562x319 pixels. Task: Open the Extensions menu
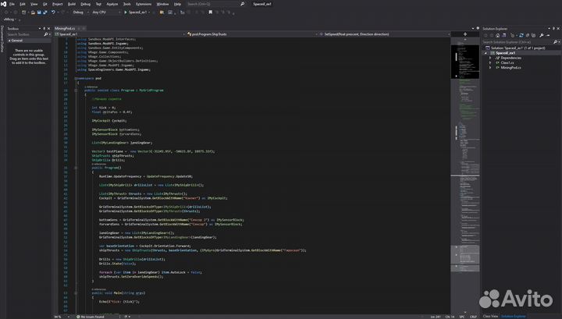[144, 4]
